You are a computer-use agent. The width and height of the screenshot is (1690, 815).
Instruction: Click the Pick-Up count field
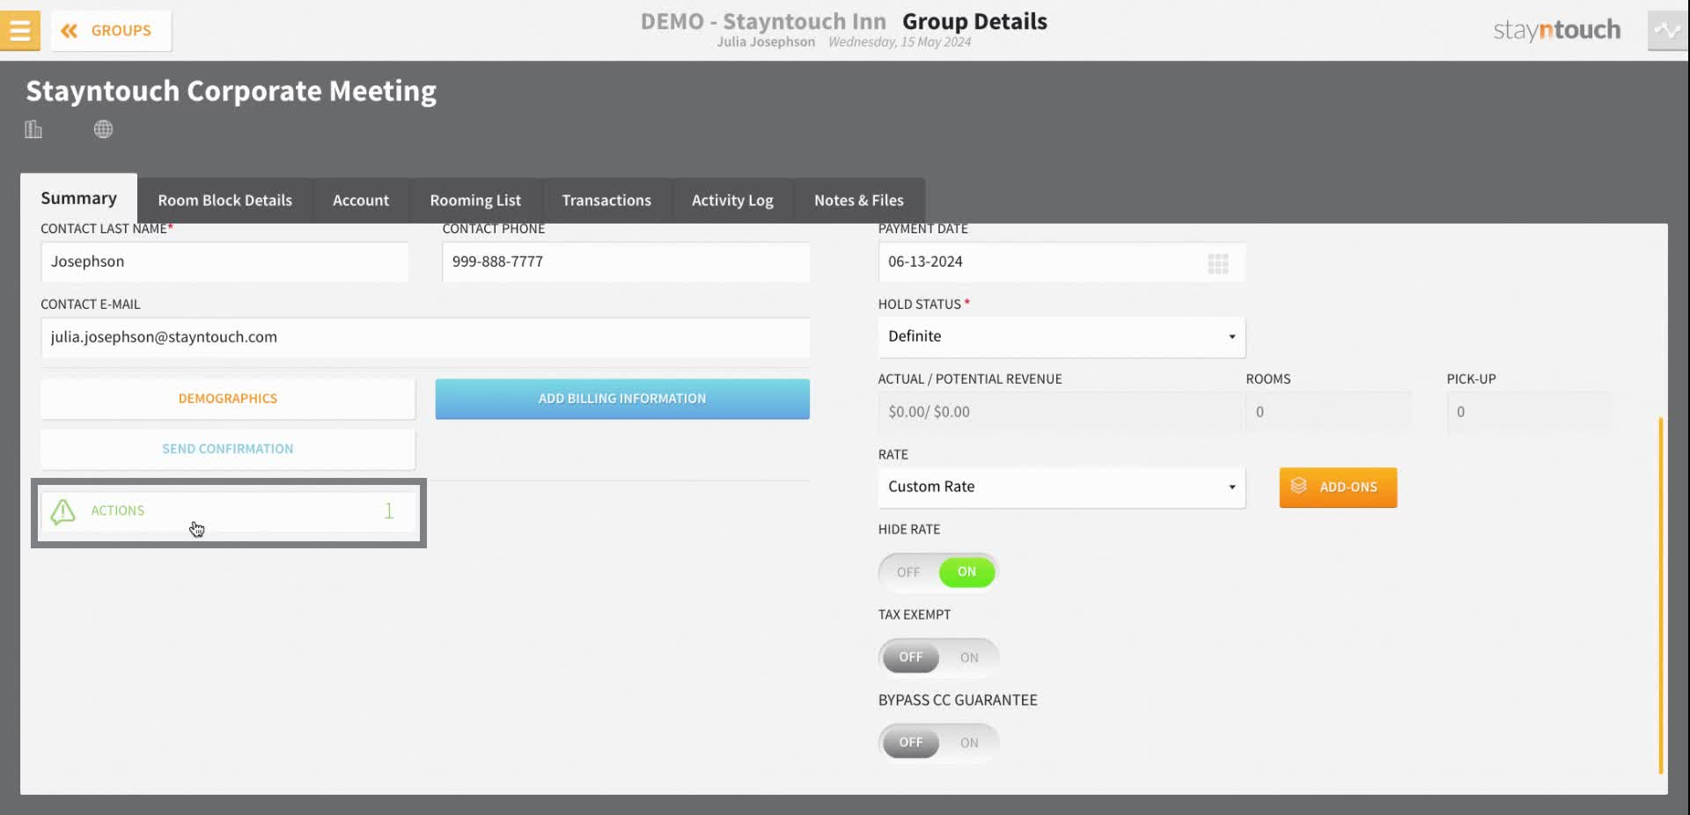coord(1529,412)
